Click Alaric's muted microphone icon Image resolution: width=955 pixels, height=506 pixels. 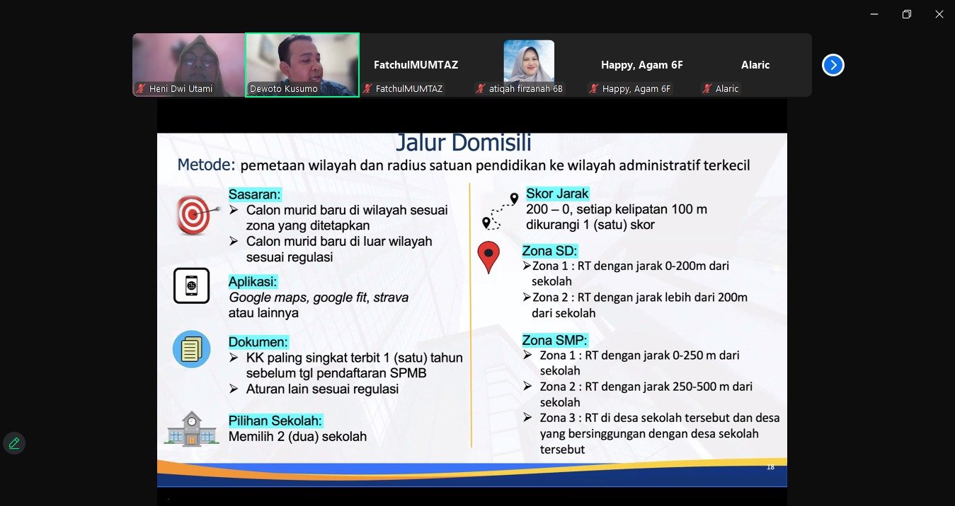(708, 89)
